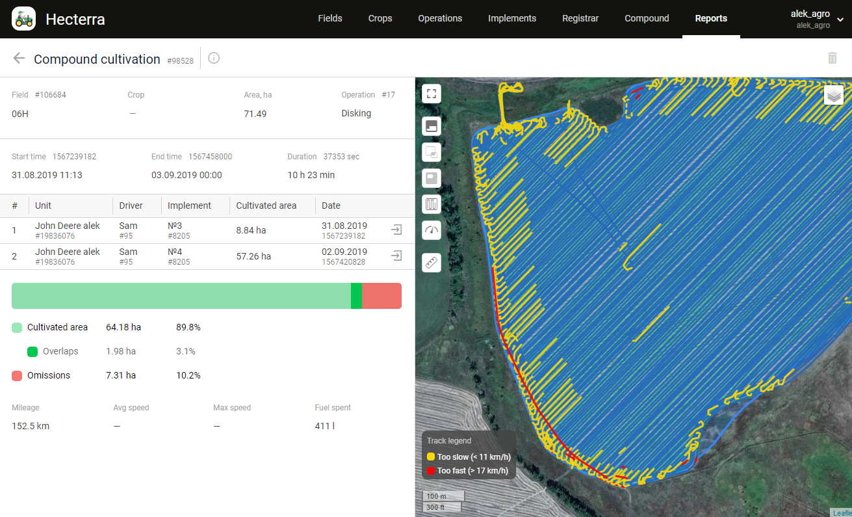This screenshot has height=517, width=852.
Task: Toggle the overlaps map layer button
Action: point(432,152)
